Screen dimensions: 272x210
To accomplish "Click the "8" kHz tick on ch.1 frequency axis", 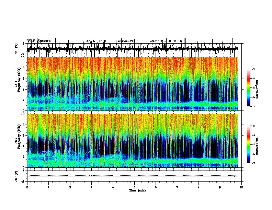I will pyautogui.click(x=24, y=68).
